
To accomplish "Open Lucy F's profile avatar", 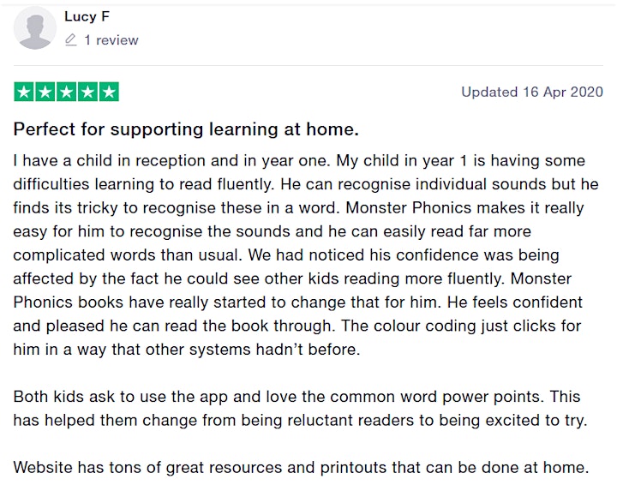I will (x=34, y=28).
